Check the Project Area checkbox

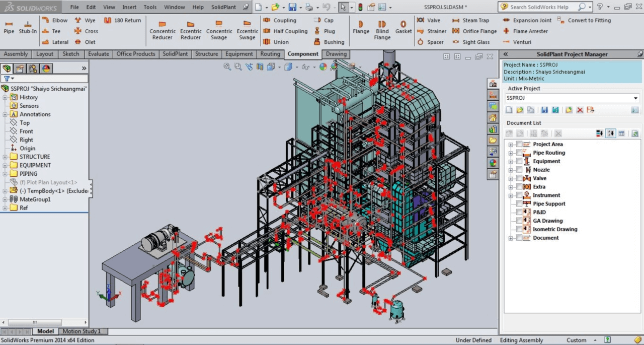[x=519, y=145]
